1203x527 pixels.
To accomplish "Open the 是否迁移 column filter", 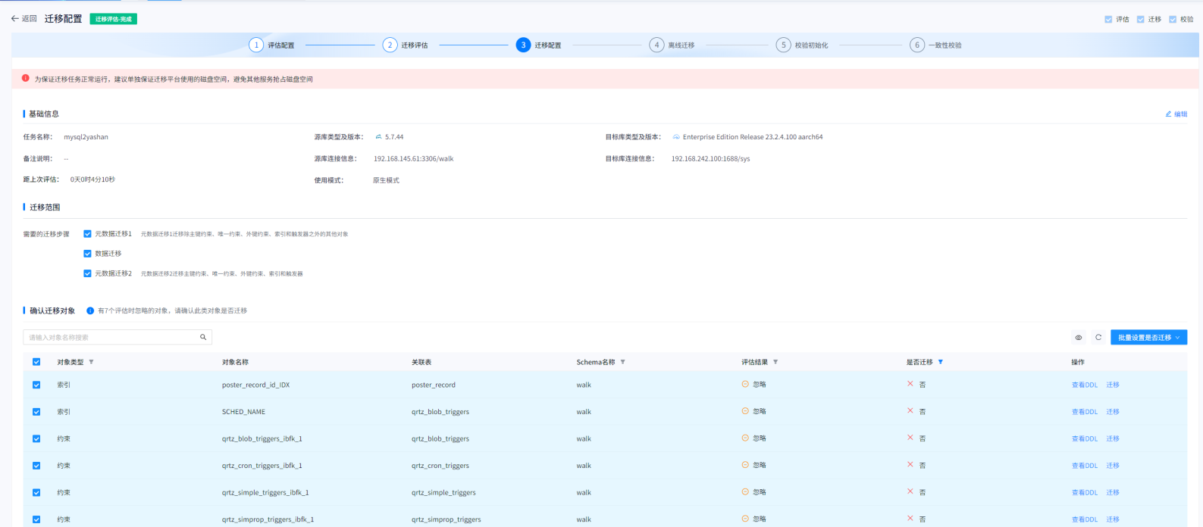I will point(941,362).
